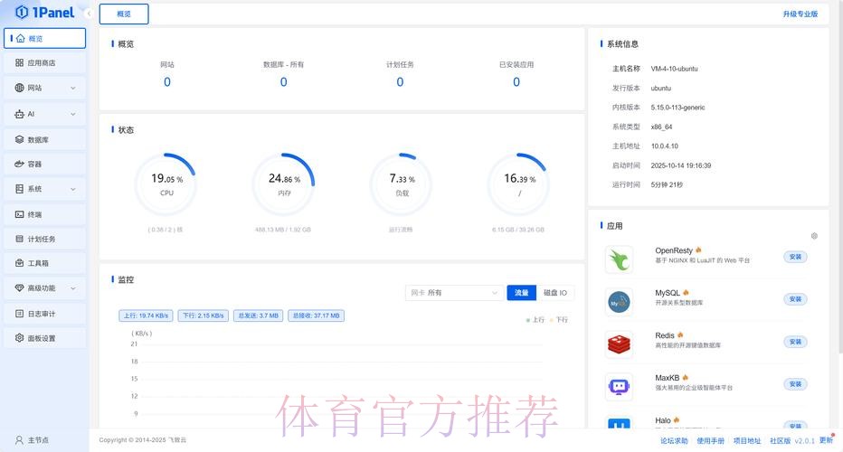Expand the 高级功能 submenu chevron
Viewport: 843px width, 452px height.
click(73, 288)
